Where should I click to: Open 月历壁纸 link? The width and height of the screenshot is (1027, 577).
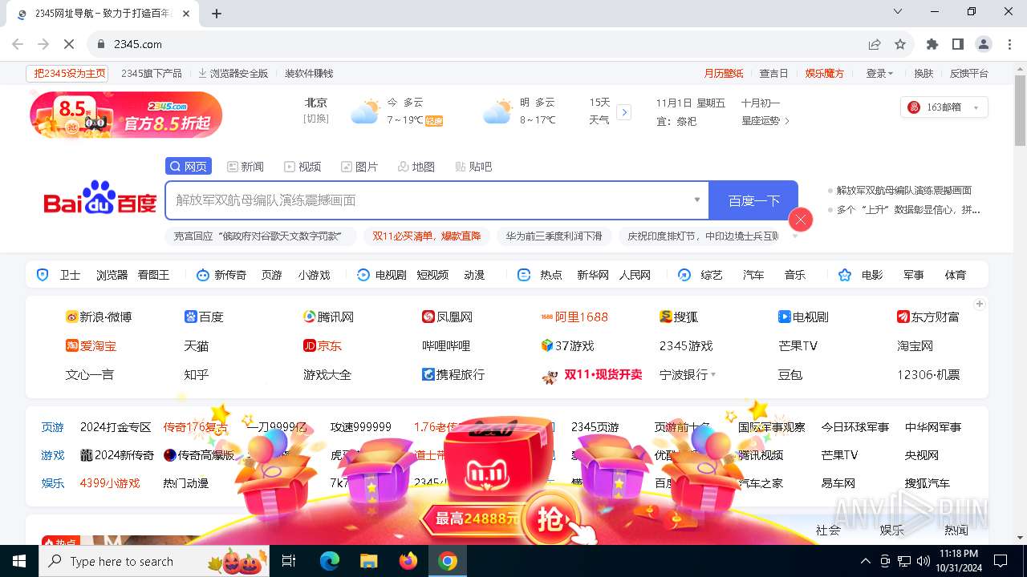[724, 73]
